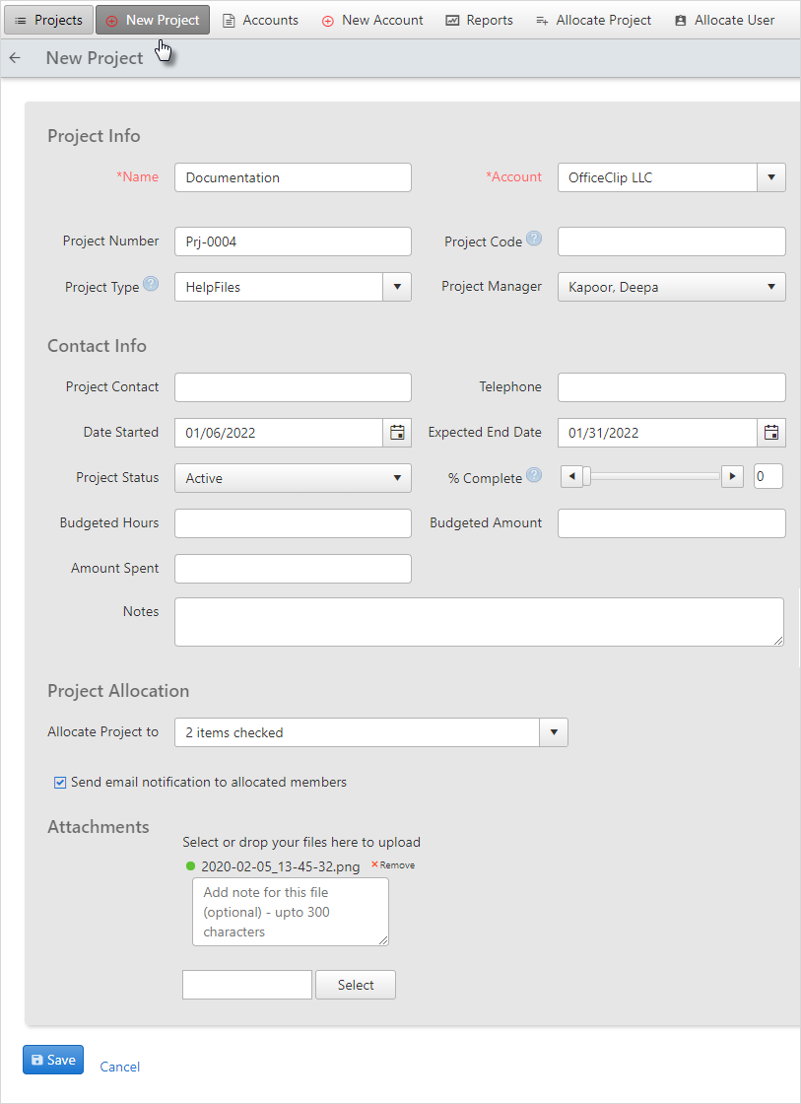Expand the Allocate Project to dropdown
Image resolution: width=801 pixels, height=1104 pixels.
click(x=554, y=732)
